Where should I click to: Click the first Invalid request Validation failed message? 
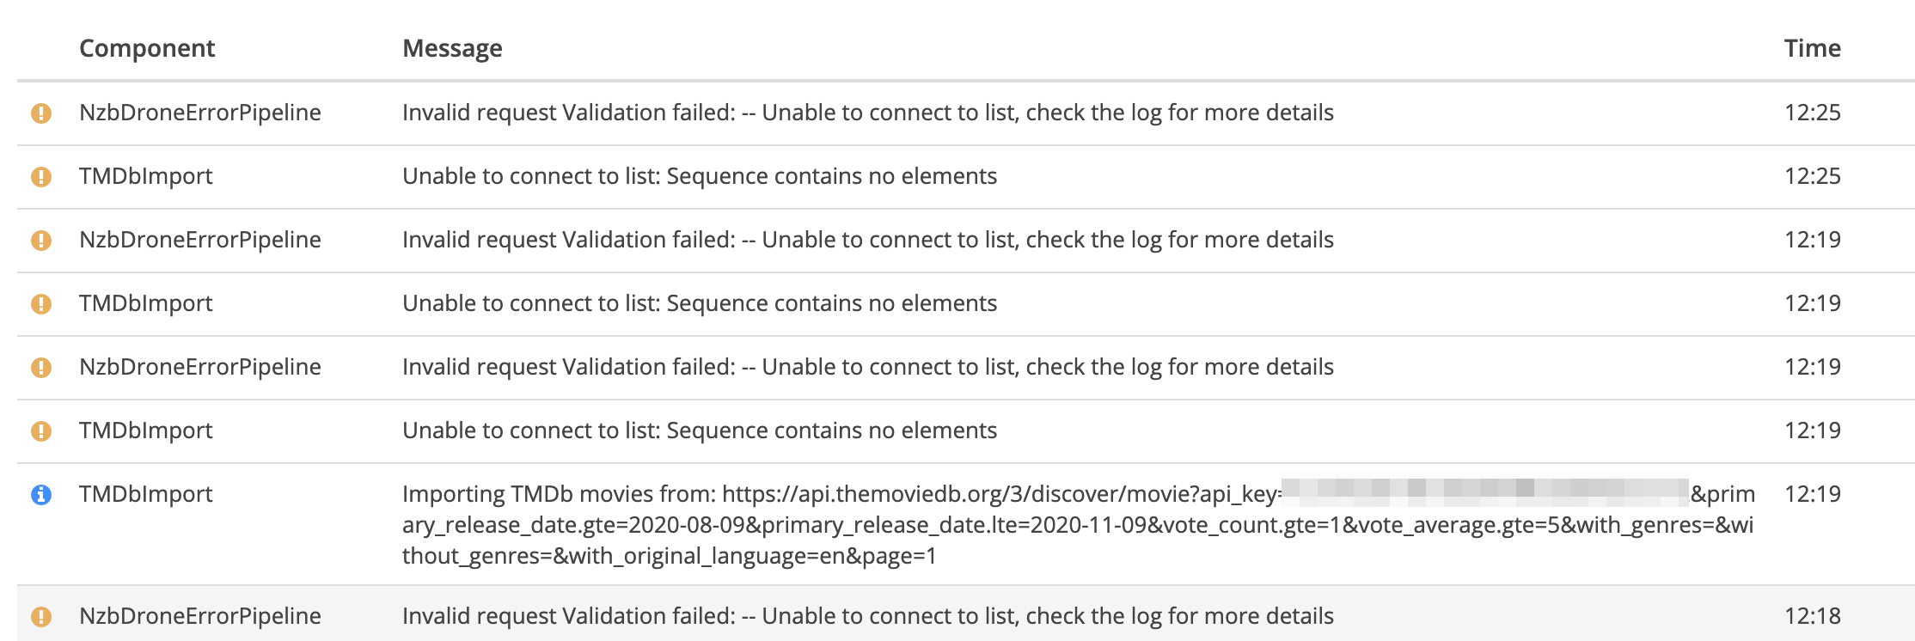point(868,113)
